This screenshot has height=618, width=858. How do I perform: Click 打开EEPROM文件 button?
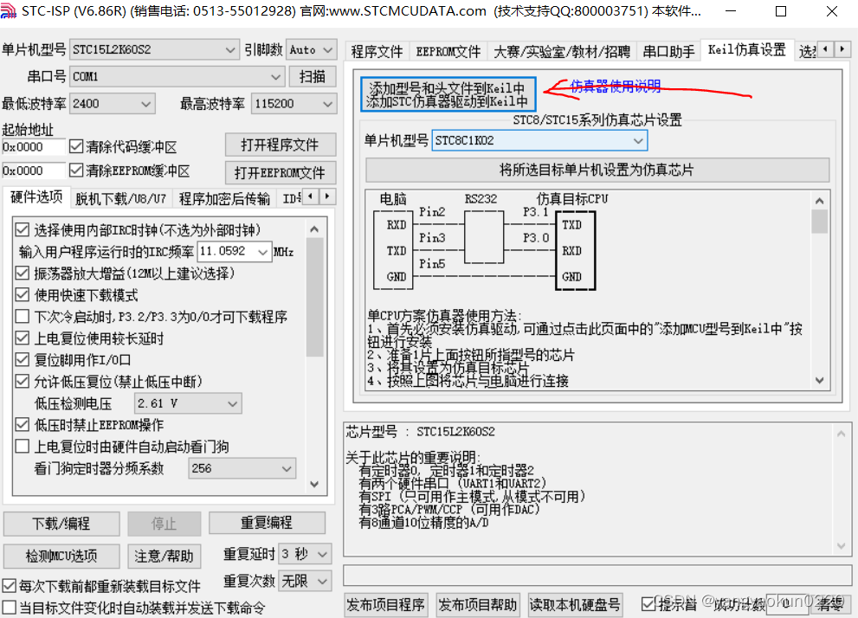tap(281, 173)
